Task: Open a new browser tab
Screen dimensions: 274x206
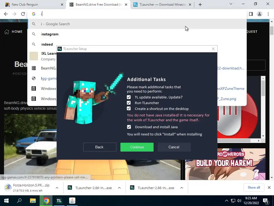Action: click(200, 5)
